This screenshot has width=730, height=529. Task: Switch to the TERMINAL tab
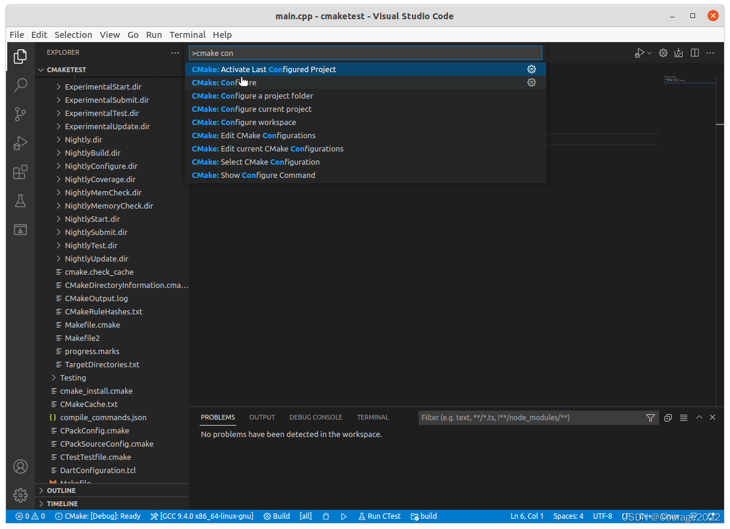(373, 417)
